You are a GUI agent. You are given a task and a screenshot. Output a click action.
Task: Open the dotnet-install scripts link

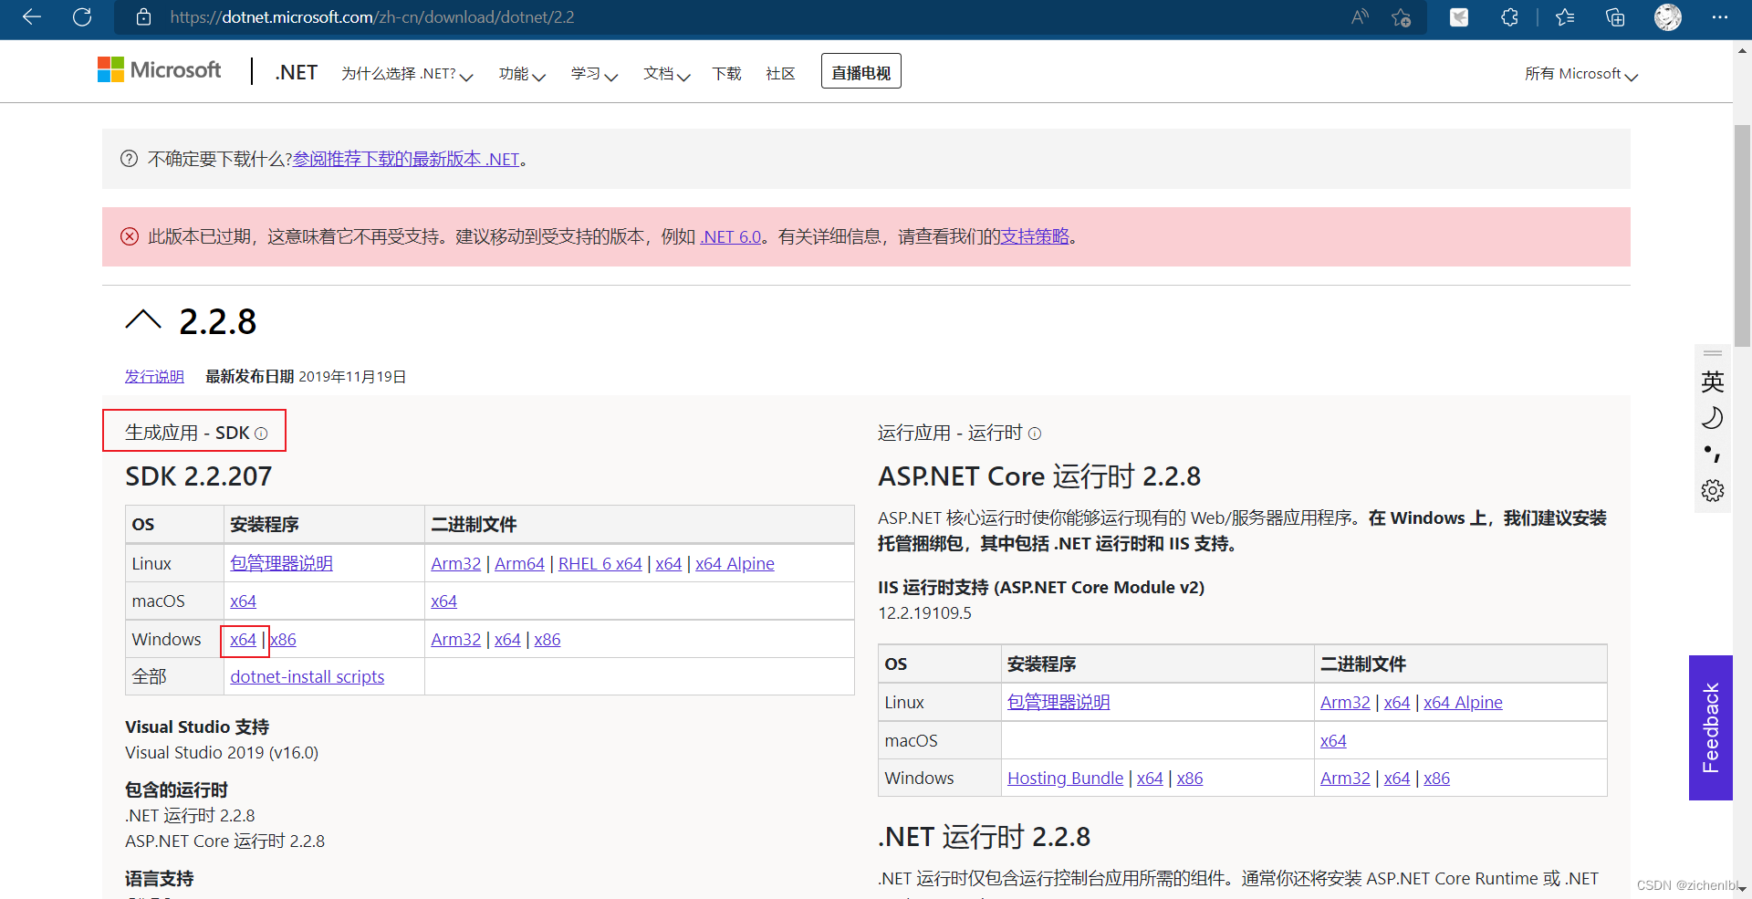(x=307, y=676)
